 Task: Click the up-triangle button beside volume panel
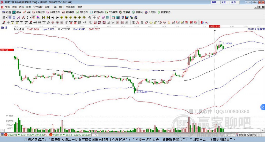(x=2, y=130)
